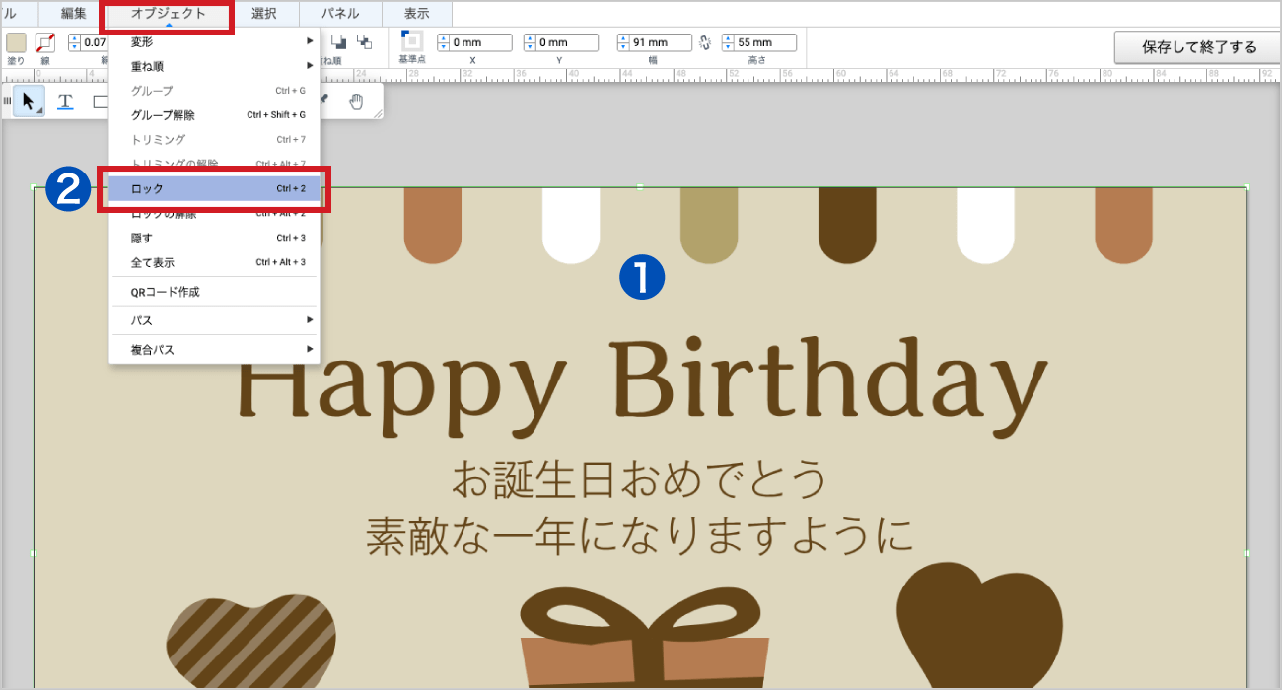Click the お誕生日おめでとう text on canvas
1282x690 pixels.
click(639, 480)
